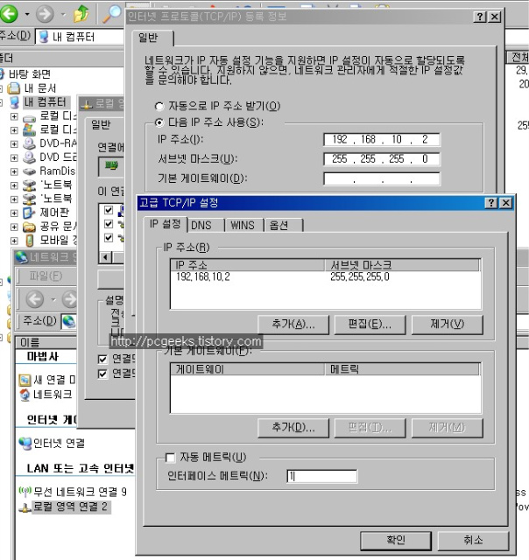Click the 모바일 장치 icon
This screenshot has height=560, width=529.
(30, 241)
